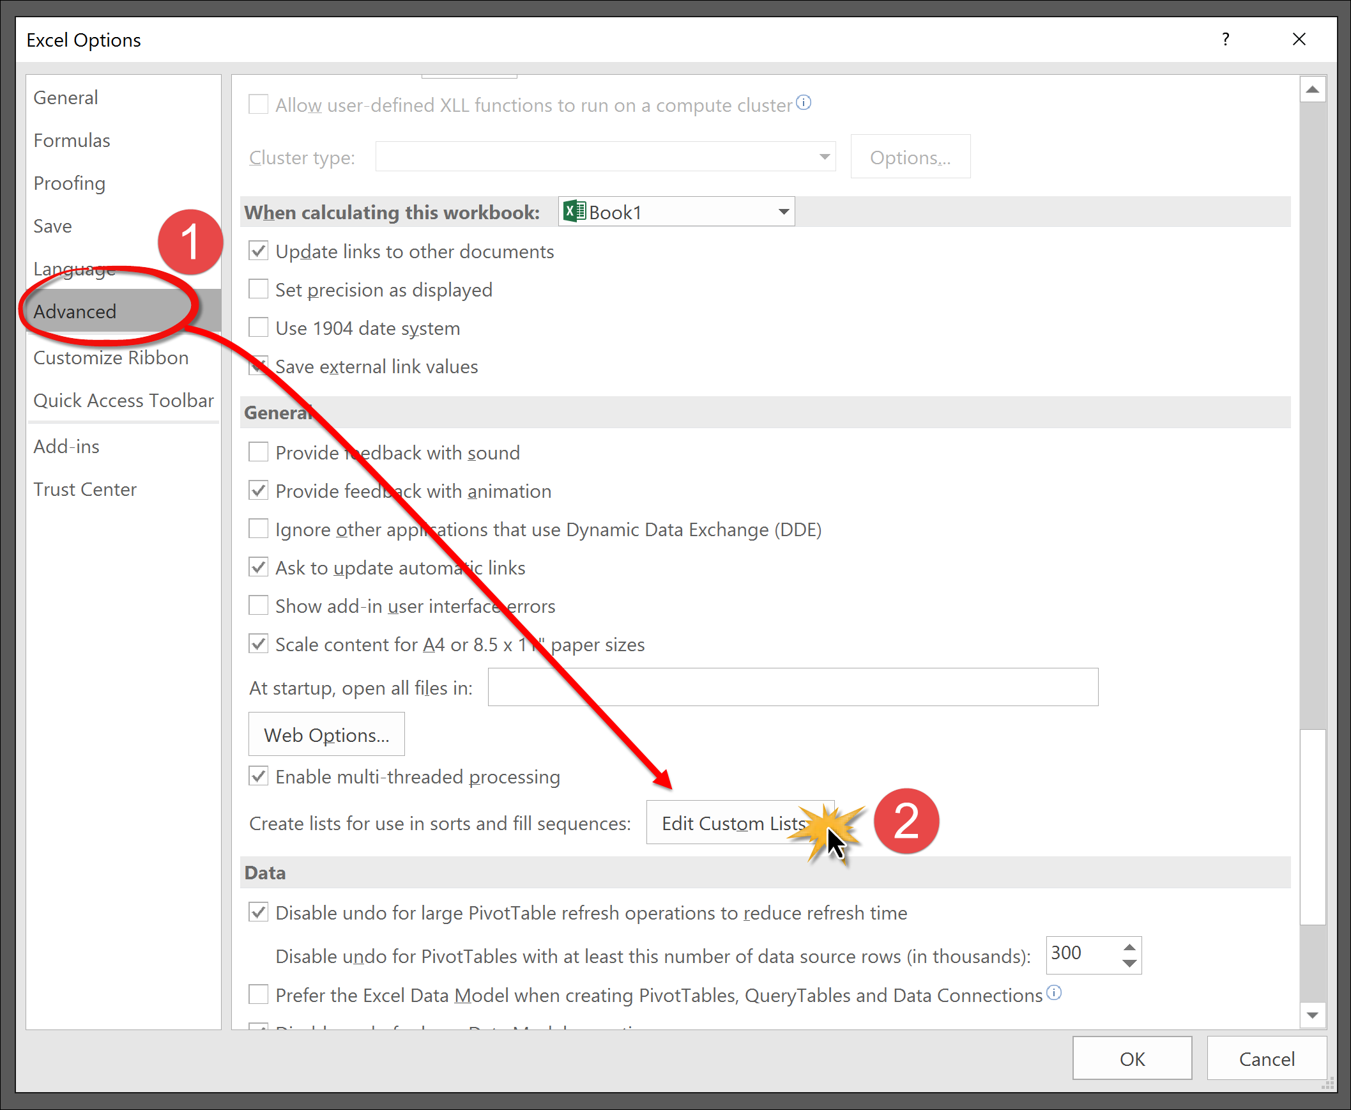1351x1110 pixels.
Task: Select the Advanced category
Action: [x=123, y=311]
